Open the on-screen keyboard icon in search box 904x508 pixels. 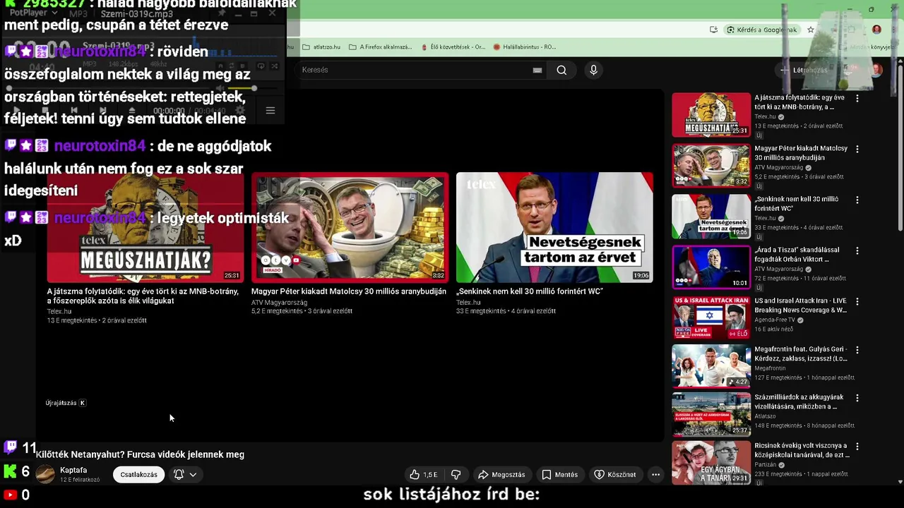tap(537, 70)
